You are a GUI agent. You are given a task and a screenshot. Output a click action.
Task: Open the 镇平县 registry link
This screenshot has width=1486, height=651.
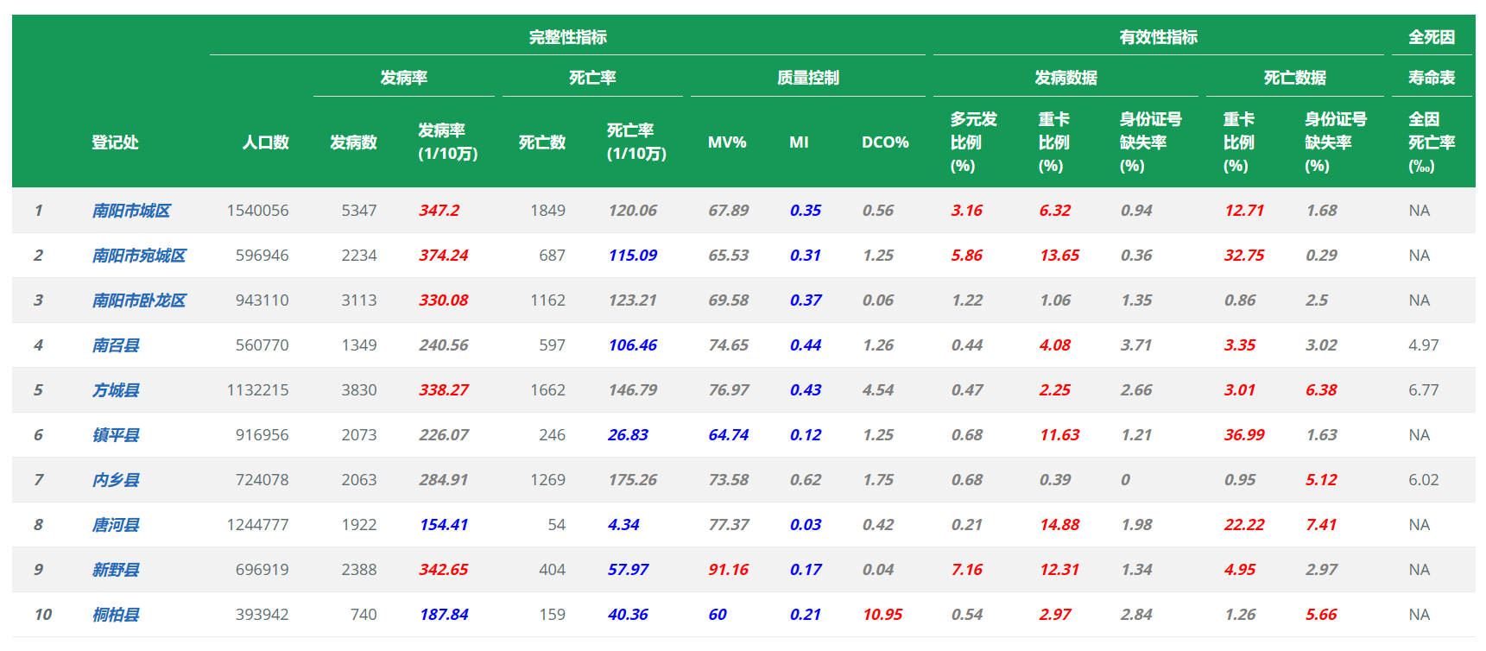coord(116,435)
